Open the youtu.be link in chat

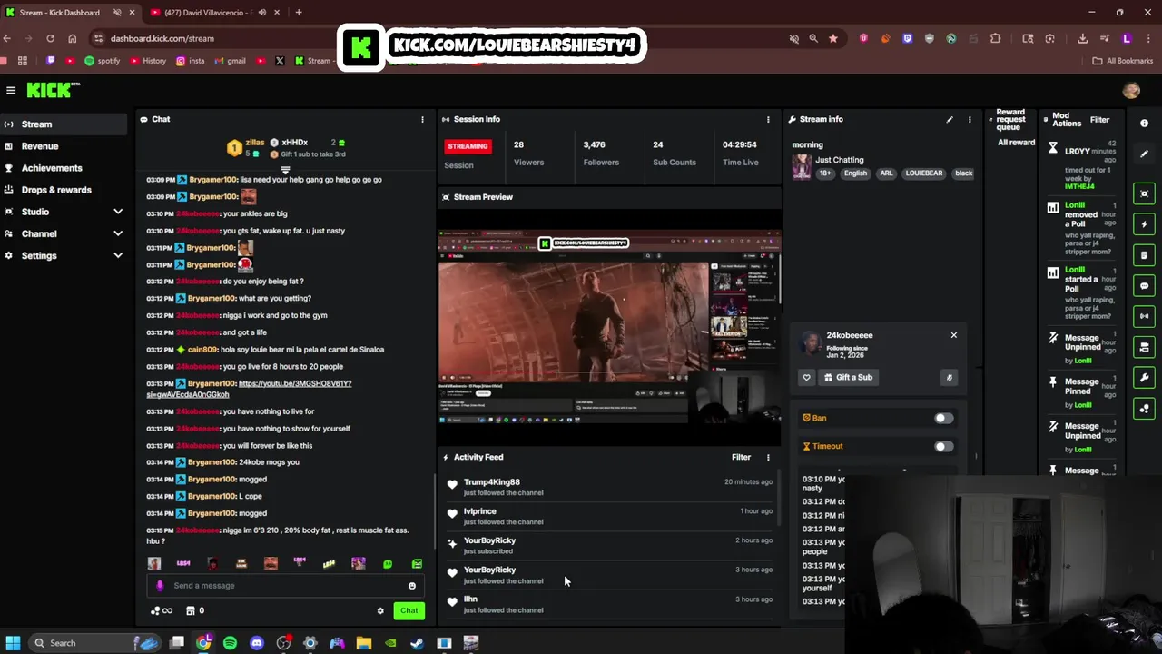coord(249,389)
